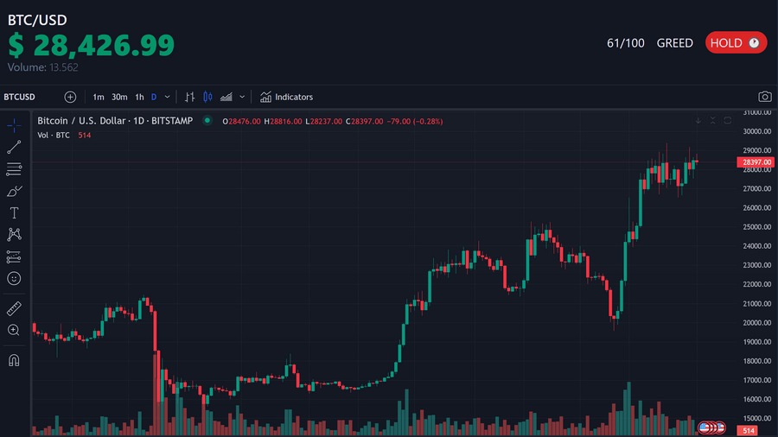Expand the chart style dropdown arrow

tap(242, 97)
